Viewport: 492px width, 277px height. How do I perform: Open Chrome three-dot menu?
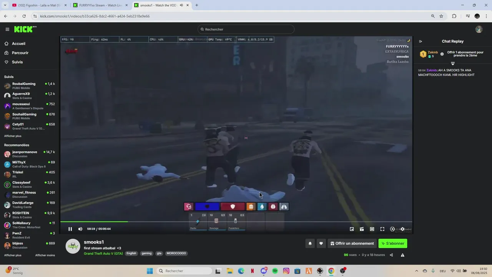486,16
